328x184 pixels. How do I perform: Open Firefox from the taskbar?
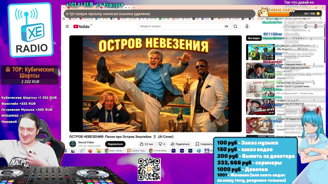[x=90, y=151]
